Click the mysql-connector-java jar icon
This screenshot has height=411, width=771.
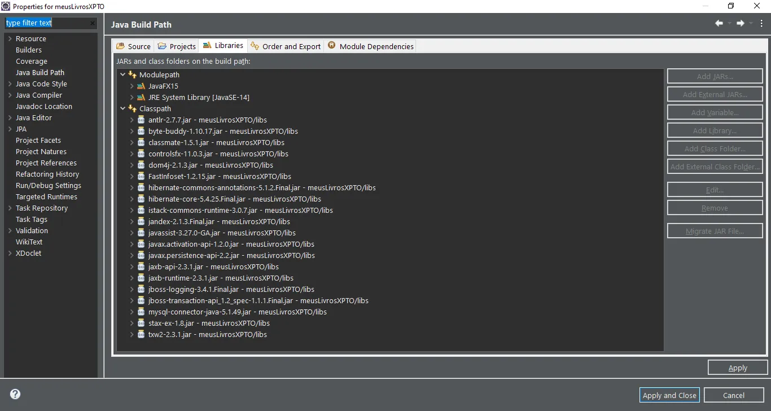[x=141, y=312]
